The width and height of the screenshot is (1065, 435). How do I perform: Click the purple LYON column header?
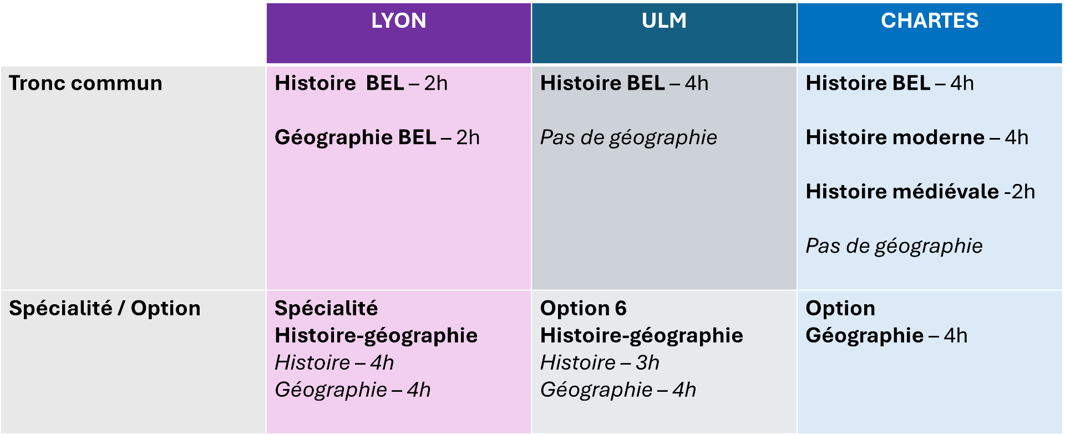(398, 21)
